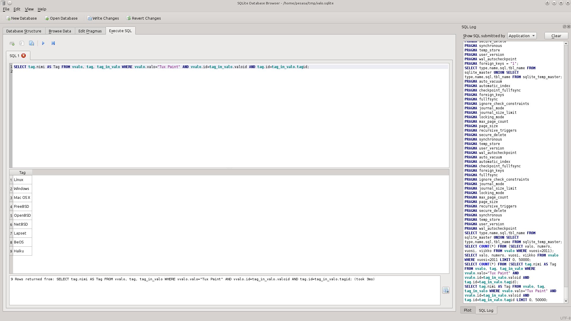Add a new SQL tab with the open tab icon

(x=12, y=43)
